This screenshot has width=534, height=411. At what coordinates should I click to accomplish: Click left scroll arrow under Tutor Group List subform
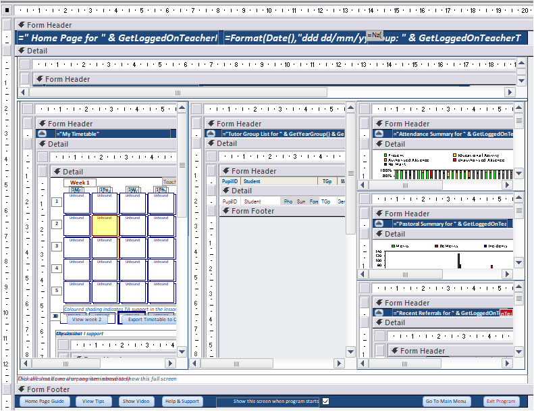tap(194, 364)
